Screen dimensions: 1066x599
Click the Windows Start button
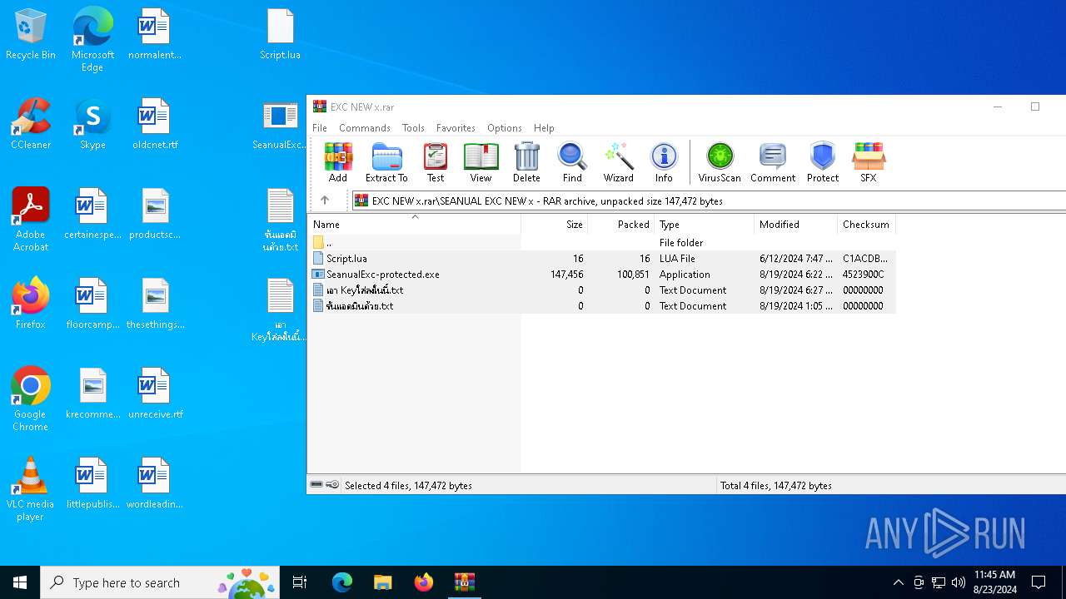20,582
